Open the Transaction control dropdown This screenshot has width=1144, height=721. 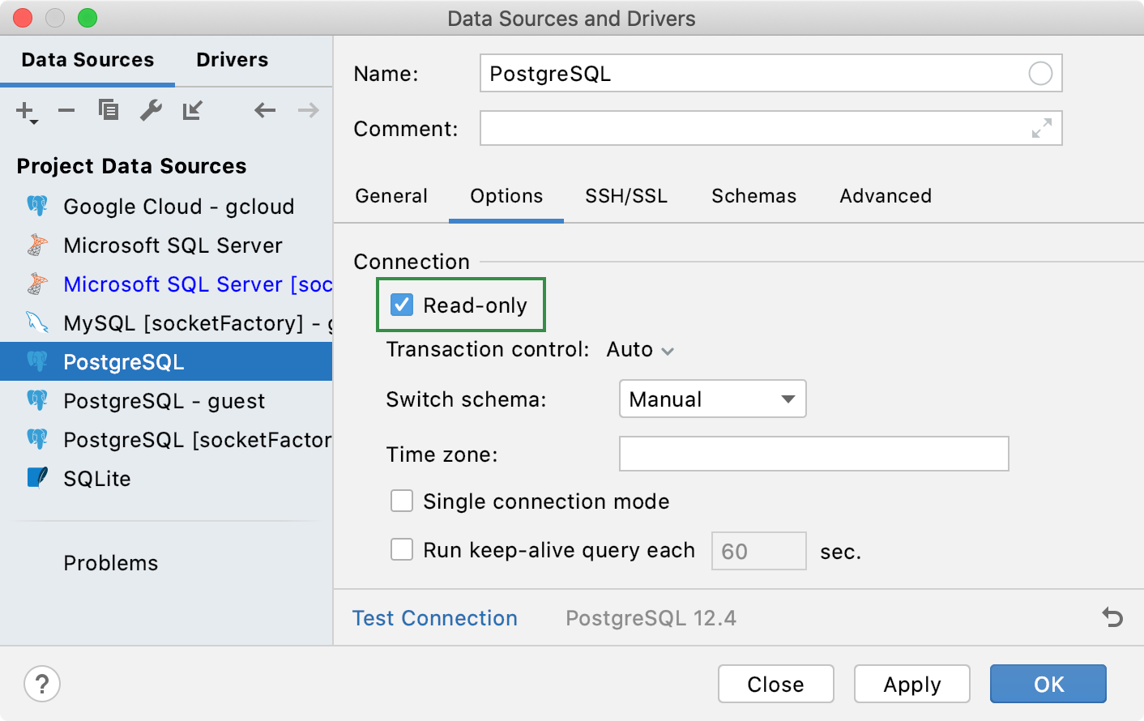click(x=641, y=349)
